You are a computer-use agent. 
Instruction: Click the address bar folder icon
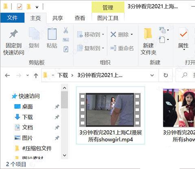pyautogui.click(x=45, y=75)
